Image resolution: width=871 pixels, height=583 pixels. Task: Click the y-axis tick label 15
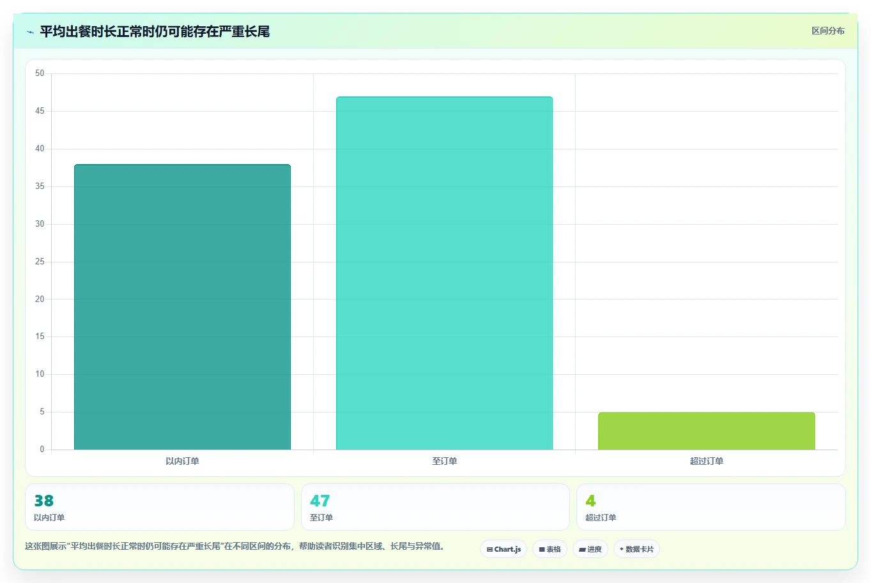pyautogui.click(x=40, y=337)
